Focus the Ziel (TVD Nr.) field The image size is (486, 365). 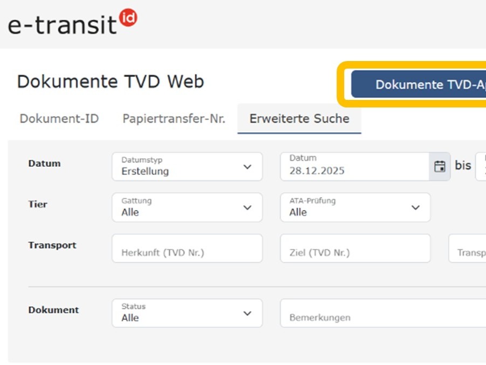(355, 248)
